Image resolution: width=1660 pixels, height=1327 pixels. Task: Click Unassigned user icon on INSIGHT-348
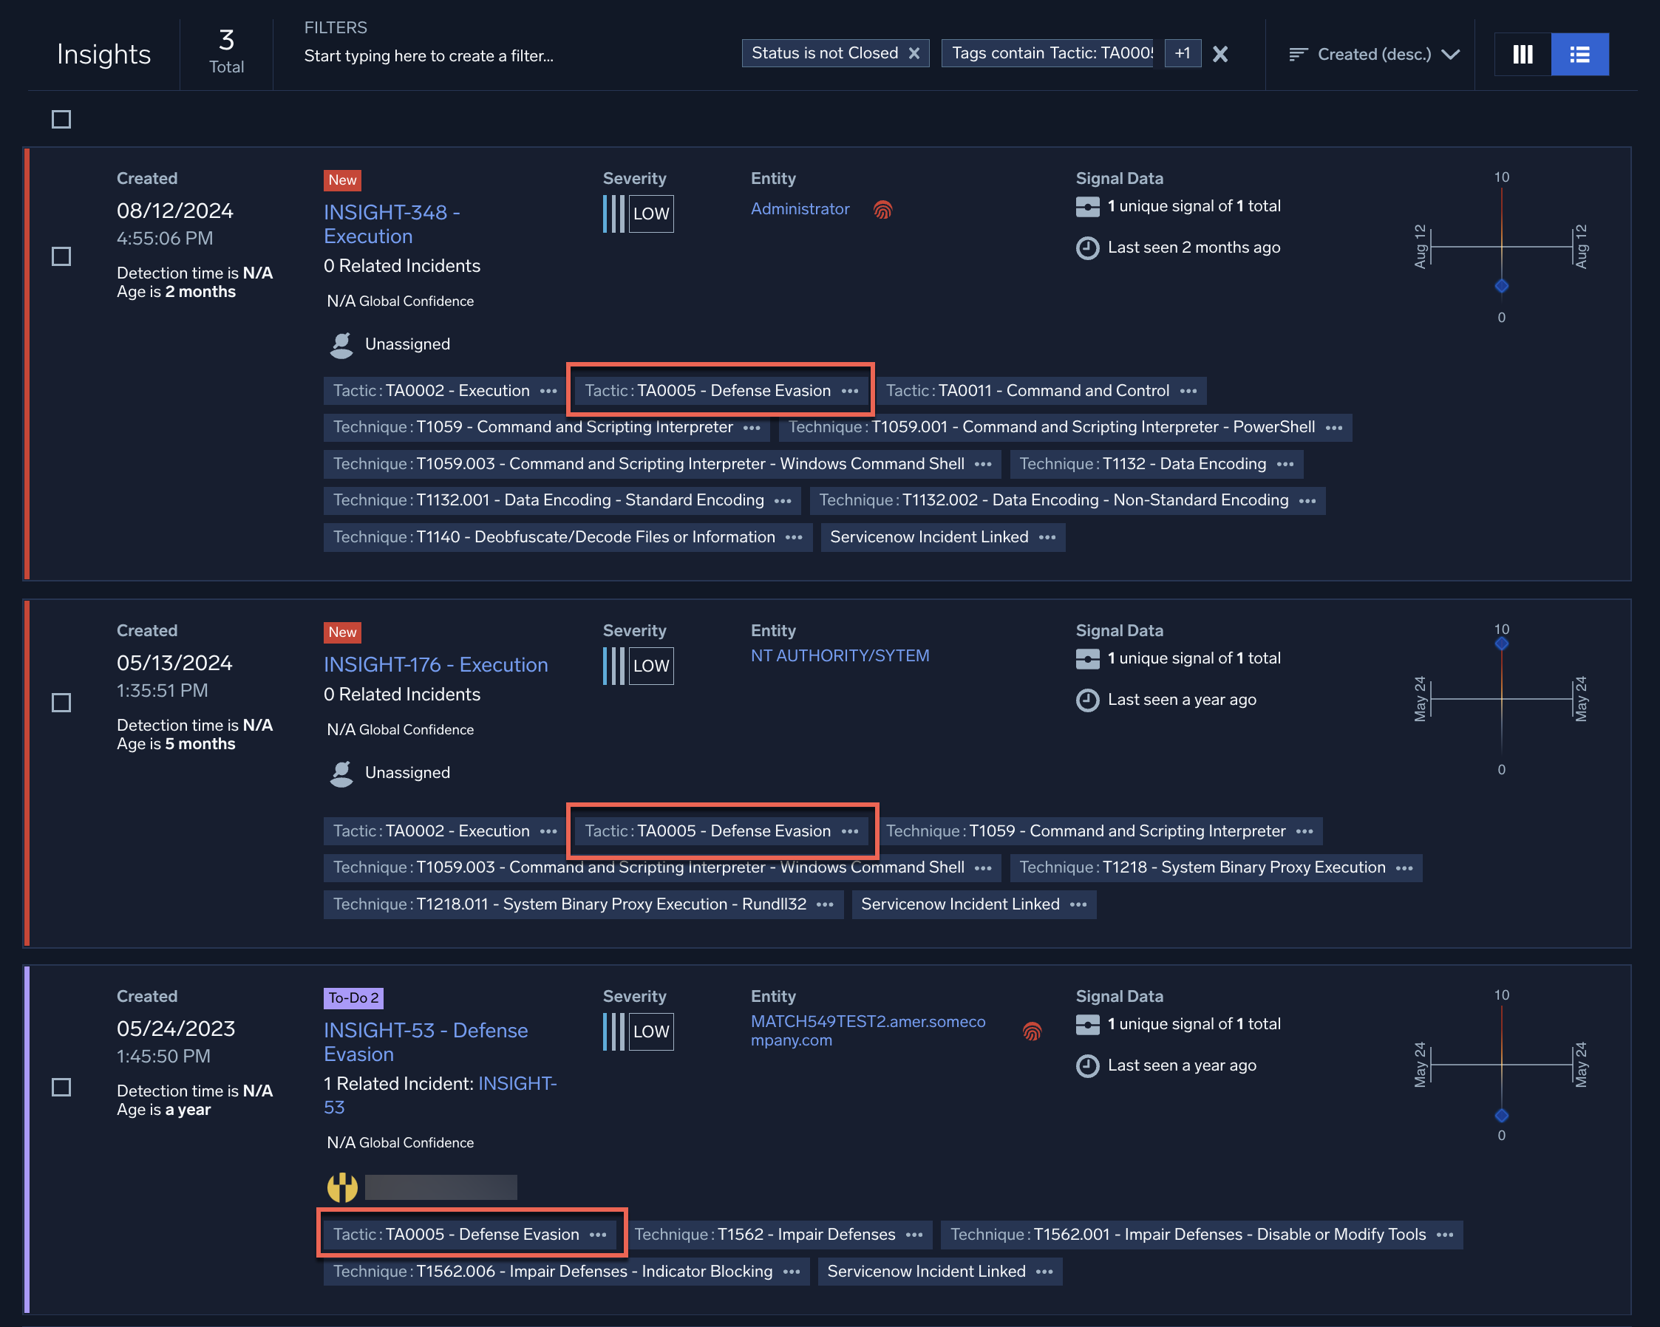[x=341, y=345]
